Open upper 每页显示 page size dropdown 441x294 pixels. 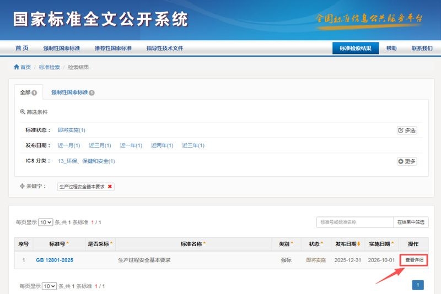[46, 222]
